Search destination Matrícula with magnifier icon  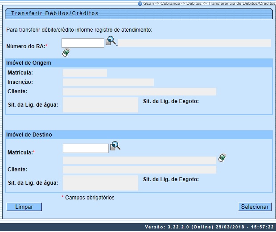tap(115, 146)
